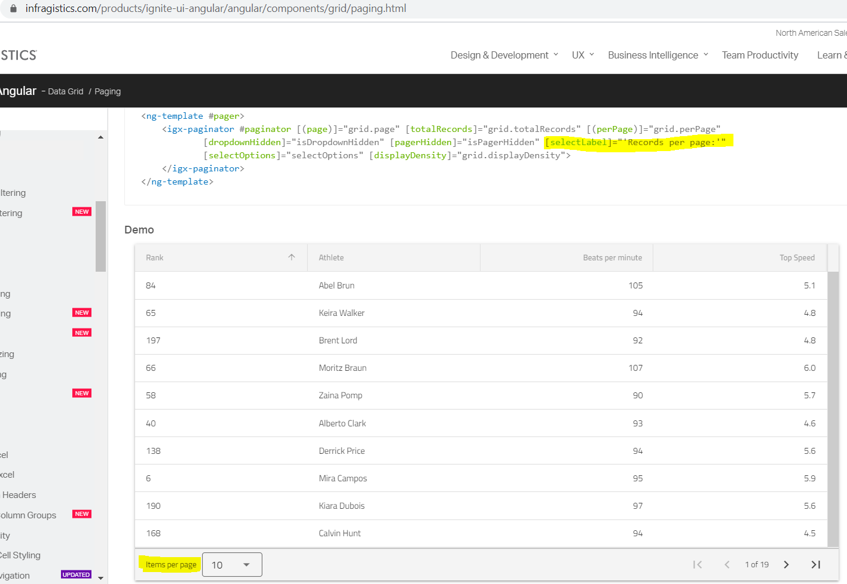Screen dimensions: 847x584
Task: Click the UPDATED badge beside Navigation
Action: [76, 574]
